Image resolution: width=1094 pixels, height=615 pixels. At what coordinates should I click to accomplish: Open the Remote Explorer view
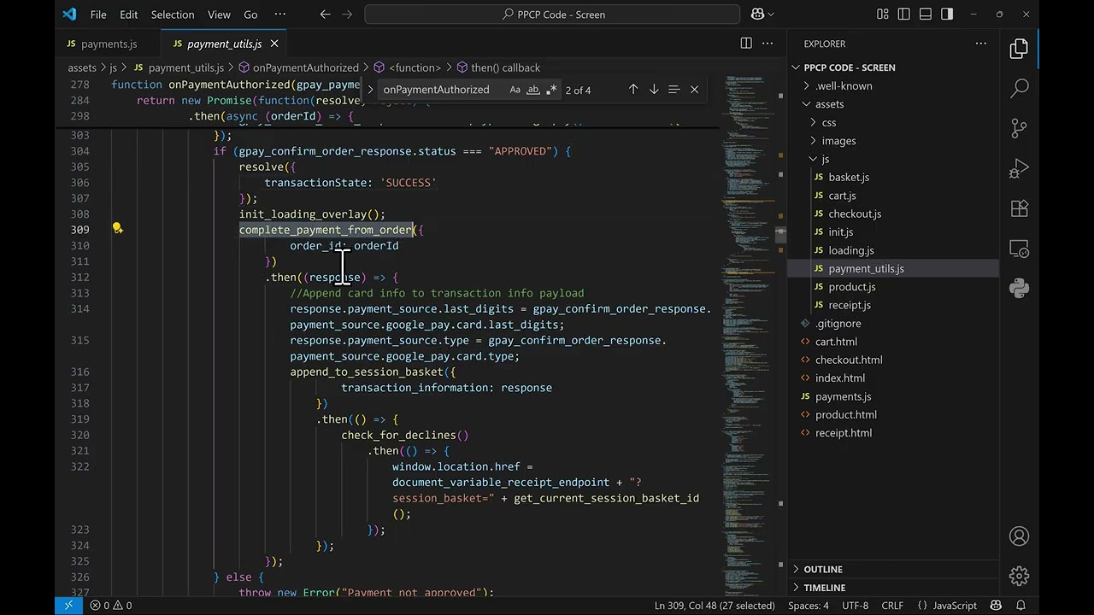[x=1019, y=249]
